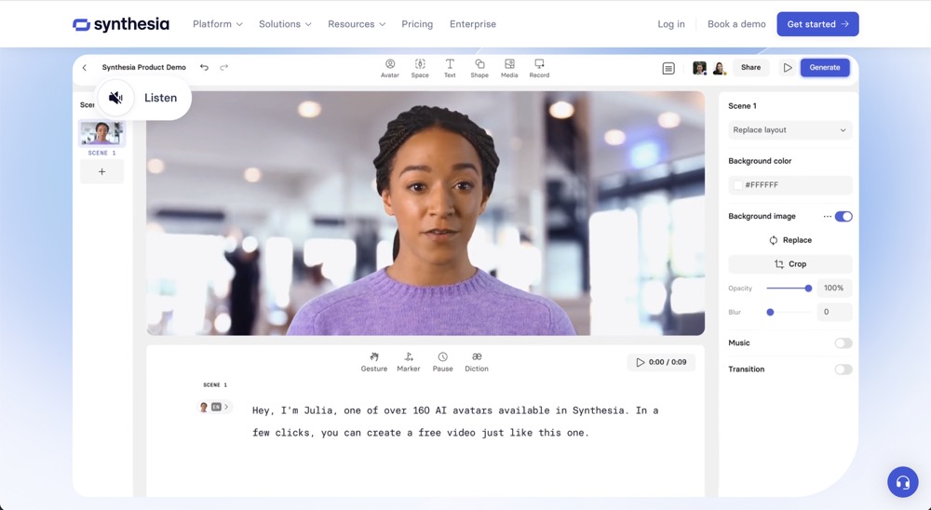Image resolution: width=931 pixels, height=510 pixels.
Task: Click the Opacity slider handle
Action: tap(808, 289)
